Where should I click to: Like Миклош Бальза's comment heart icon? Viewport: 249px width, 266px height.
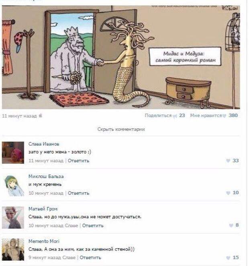(x=228, y=193)
